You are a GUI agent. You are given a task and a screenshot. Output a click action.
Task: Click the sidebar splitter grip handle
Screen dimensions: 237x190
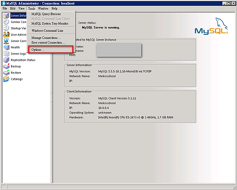click(51, 98)
